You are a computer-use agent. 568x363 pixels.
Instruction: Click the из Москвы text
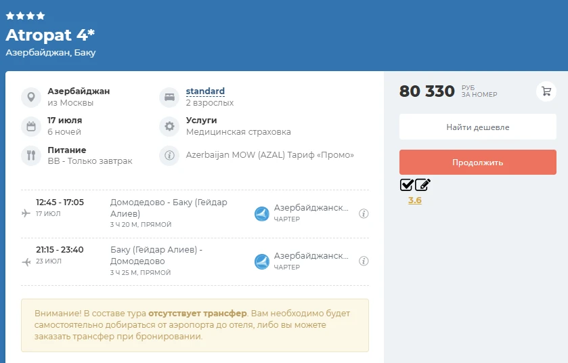(70, 103)
